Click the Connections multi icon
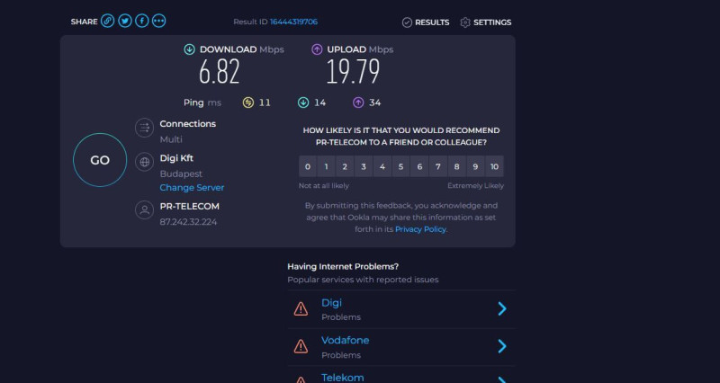720x383 pixels. (144, 129)
